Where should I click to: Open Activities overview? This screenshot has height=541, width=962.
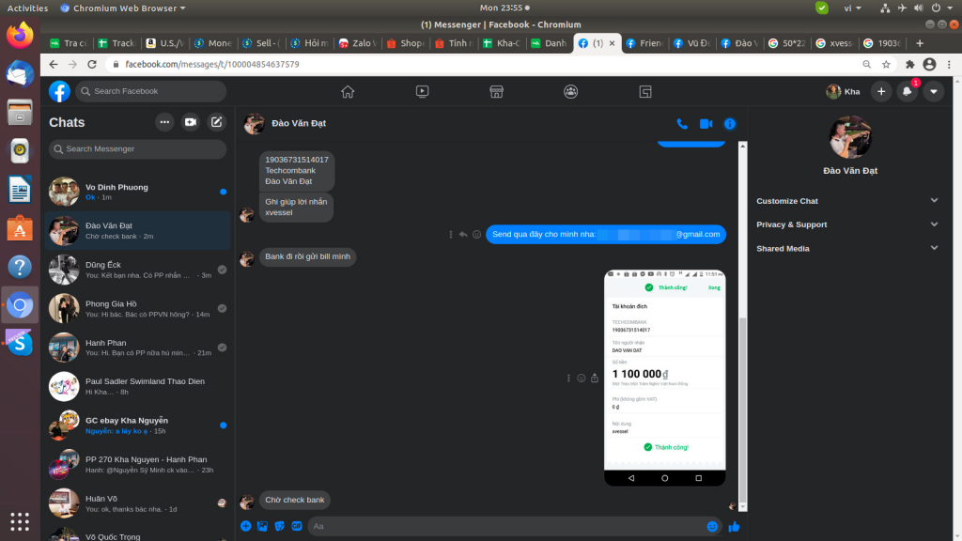[x=27, y=8]
